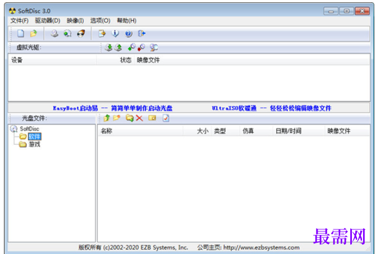Click the disc with green arrow icon

[67, 33]
